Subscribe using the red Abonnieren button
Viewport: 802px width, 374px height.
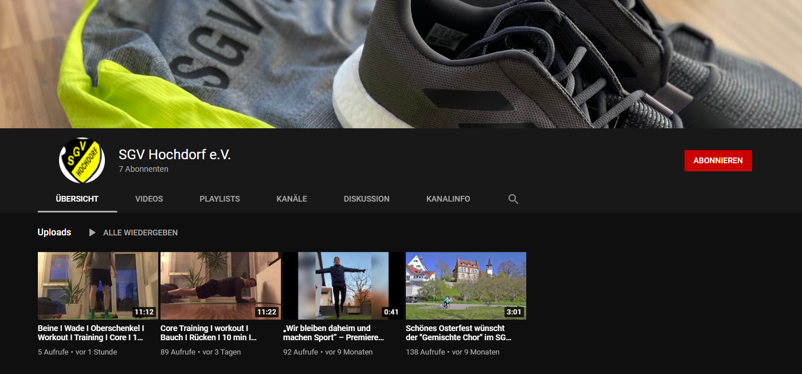point(718,161)
